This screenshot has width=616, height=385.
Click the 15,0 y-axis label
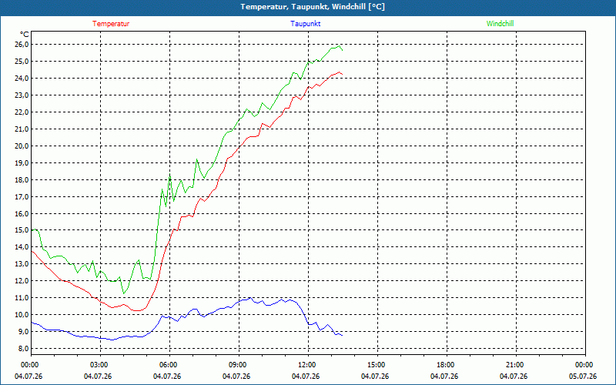(x=22, y=230)
